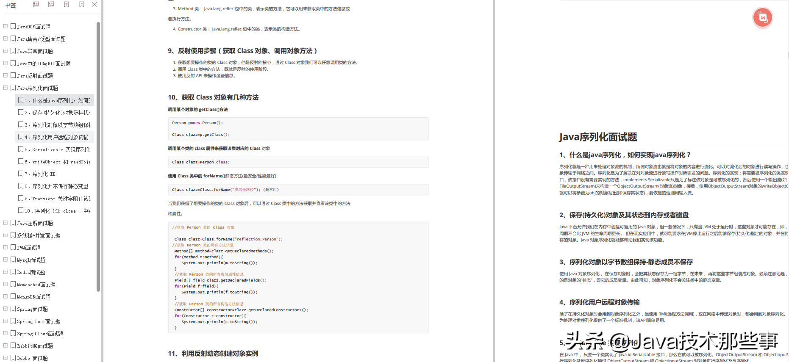Expand the Java集合/泛型面试题 node

coord(6,39)
